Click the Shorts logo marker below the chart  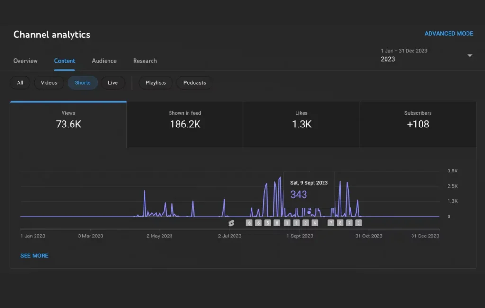(231, 223)
